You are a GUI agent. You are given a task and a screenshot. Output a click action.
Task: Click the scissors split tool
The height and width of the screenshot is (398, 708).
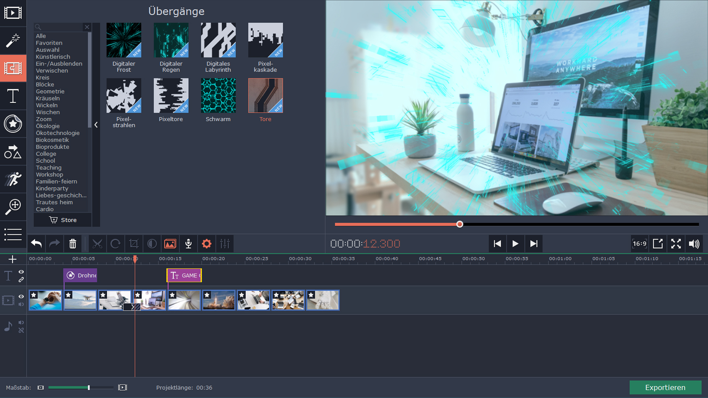(x=97, y=244)
